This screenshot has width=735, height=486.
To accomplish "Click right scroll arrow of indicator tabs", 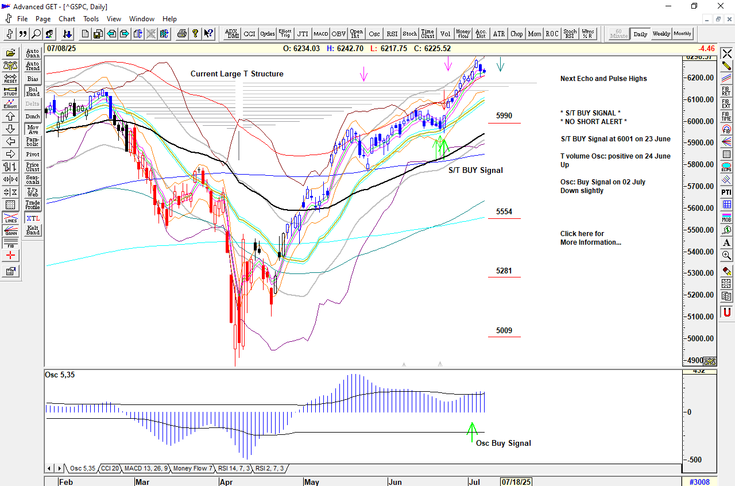I will [x=59, y=469].
